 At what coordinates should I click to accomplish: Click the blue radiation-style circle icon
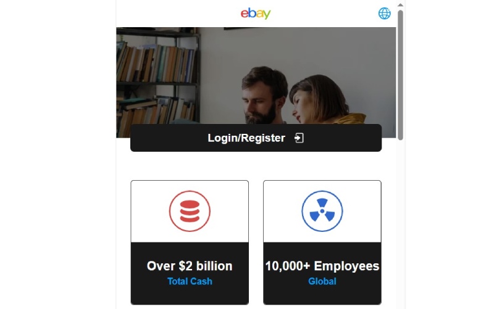coord(322,211)
